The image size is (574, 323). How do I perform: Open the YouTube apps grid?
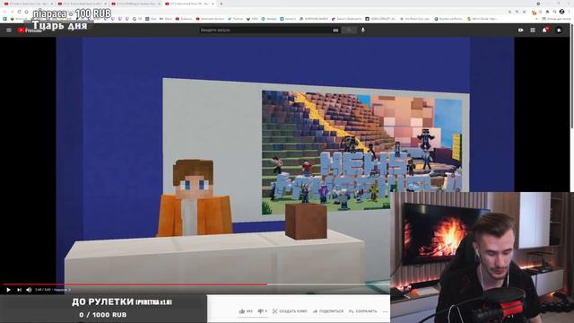click(533, 30)
